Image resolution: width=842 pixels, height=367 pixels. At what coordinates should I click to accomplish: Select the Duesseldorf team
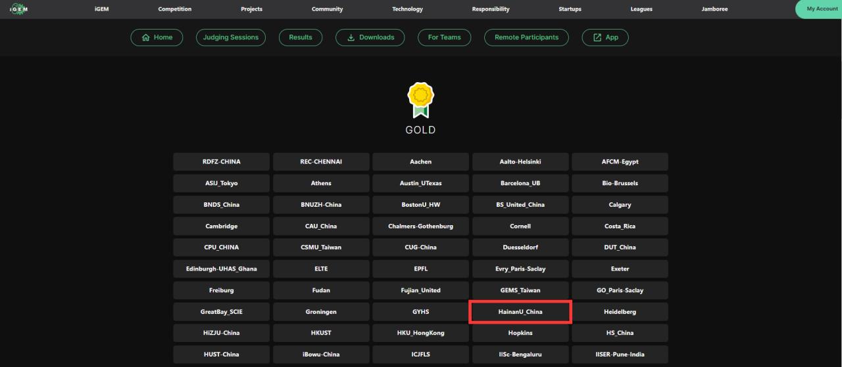[520, 248]
